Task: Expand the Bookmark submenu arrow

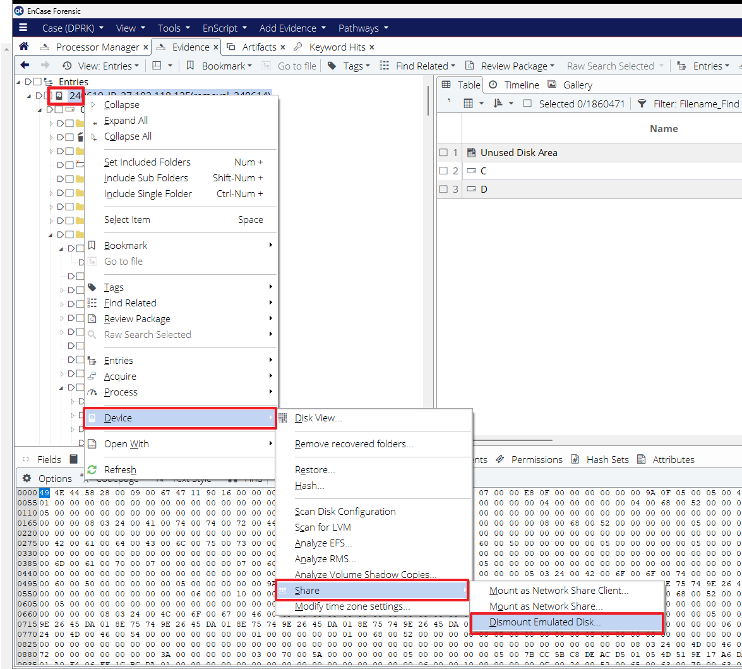Action: click(271, 244)
